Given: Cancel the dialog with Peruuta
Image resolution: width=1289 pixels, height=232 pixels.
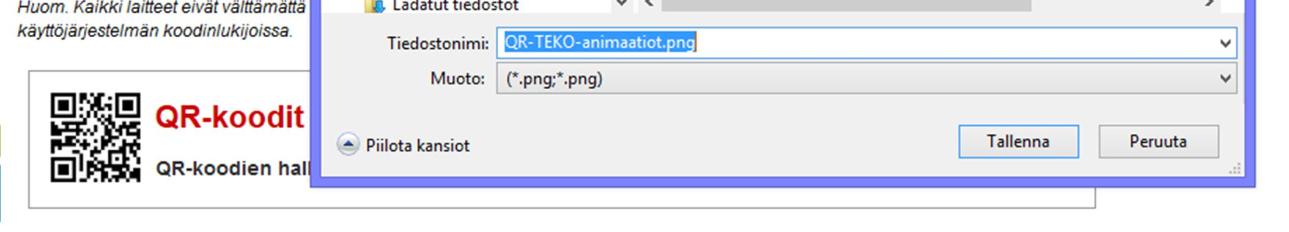Looking at the screenshot, I should 1158,142.
